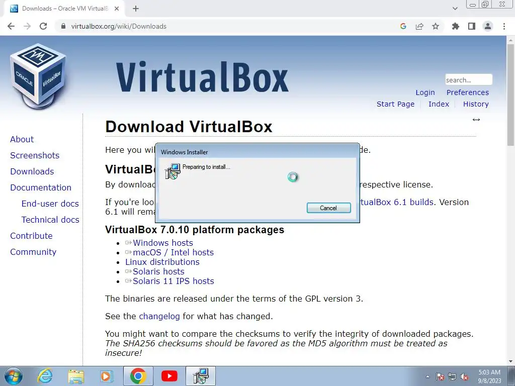The height and width of the screenshot is (386, 515).
Task: Open Technical docs in the sidebar
Action: click(x=50, y=220)
